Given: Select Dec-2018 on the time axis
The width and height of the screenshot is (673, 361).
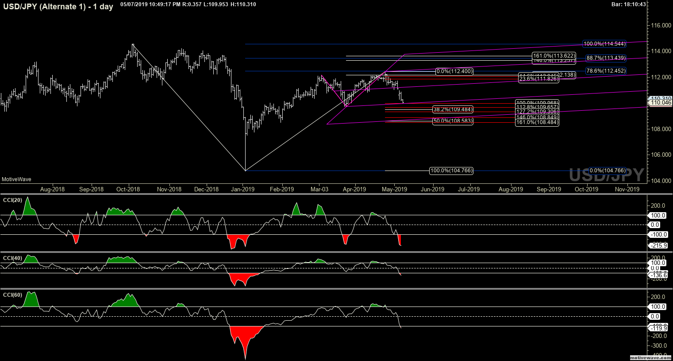Looking at the screenshot, I should point(206,189).
